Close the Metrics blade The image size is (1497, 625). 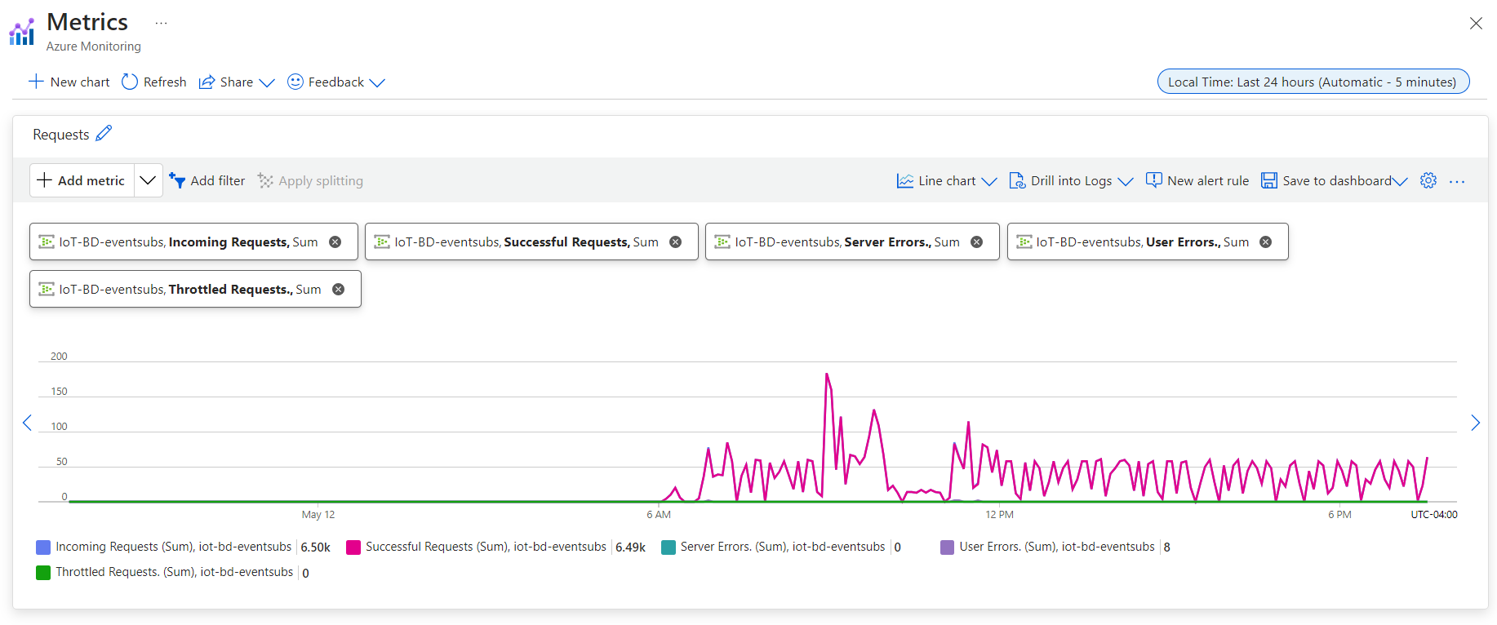1476,24
